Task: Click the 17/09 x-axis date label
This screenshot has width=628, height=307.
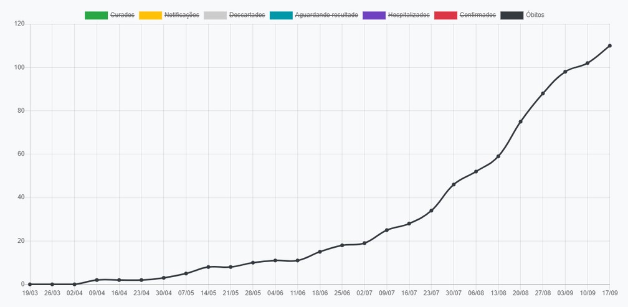Action: (x=609, y=293)
